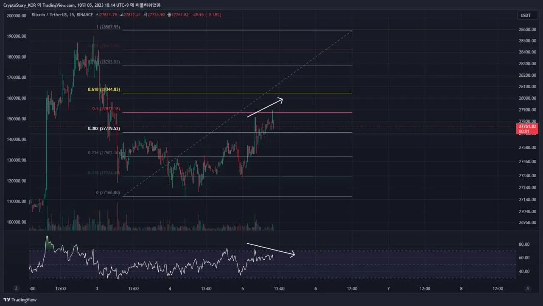543x306 pixels.
Task: Select the upward white arrow on price chart
Action: pyautogui.click(x=265, y=108)
